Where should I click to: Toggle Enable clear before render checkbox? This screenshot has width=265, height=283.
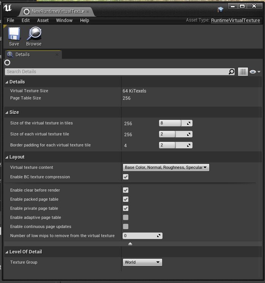[126, 190]
